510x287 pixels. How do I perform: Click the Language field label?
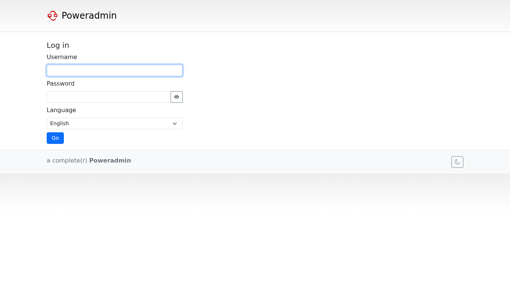(x=61, y=110)
